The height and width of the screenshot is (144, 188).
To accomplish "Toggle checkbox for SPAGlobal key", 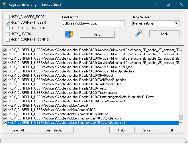I will (x=5, y=76).
